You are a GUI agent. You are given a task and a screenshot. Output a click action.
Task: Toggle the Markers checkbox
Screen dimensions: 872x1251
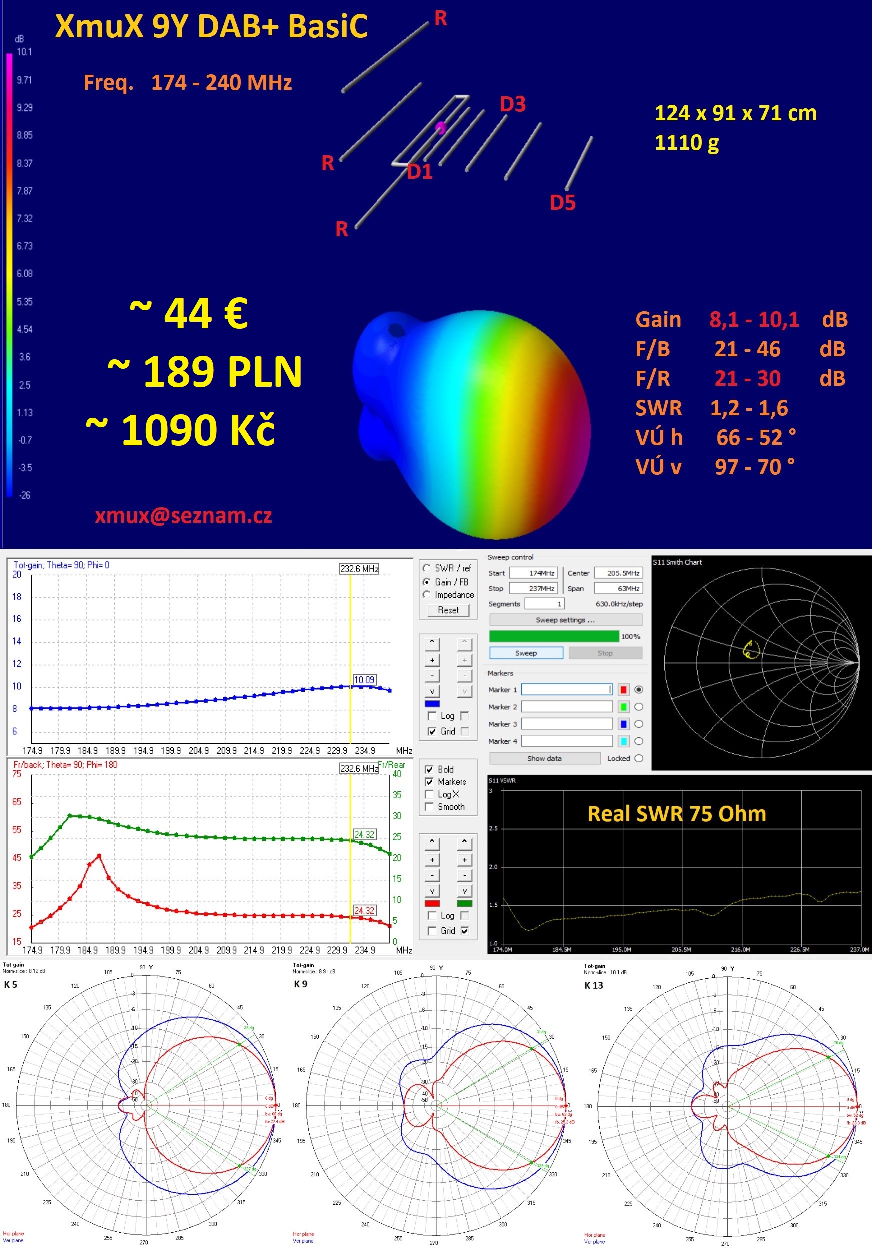click(429, 782)
